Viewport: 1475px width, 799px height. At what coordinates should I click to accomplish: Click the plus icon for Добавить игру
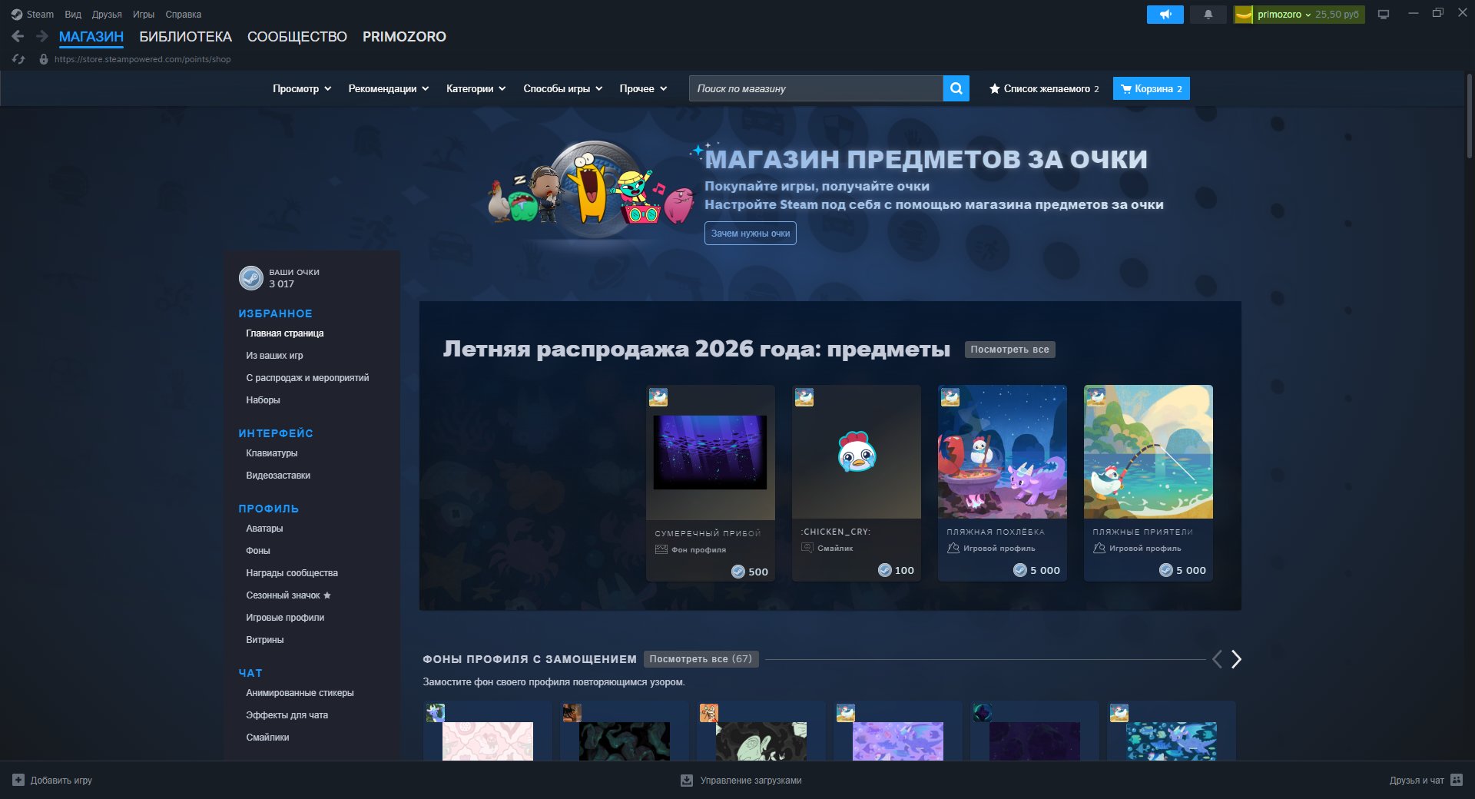(x=18, y=780)
